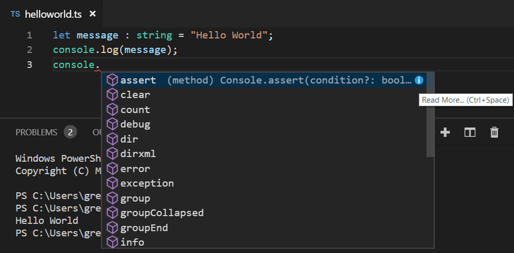Click the method cube icon beside debug
Image resolution: width=514 pixels, height=253 pixels.
112,124
